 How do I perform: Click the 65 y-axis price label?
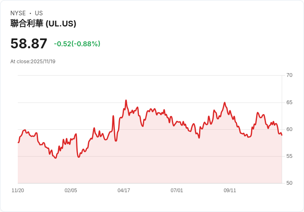[x=289, y=102]
